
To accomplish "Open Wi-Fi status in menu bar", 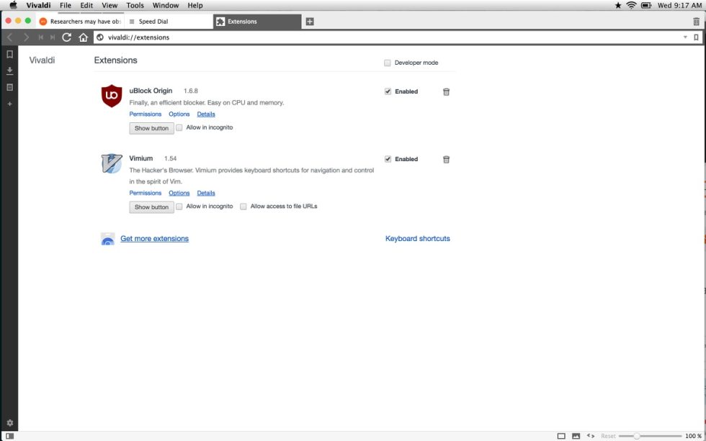I will pyautogui.click(x=631, y=5).
